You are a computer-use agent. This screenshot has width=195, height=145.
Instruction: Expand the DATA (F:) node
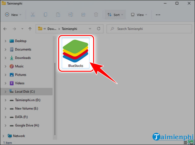click(5, 117)
